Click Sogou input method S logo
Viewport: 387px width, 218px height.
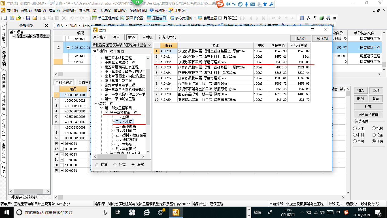220,4
